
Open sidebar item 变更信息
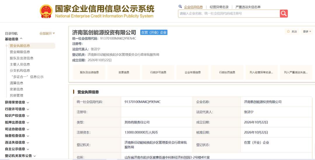[x=16, y=89]
